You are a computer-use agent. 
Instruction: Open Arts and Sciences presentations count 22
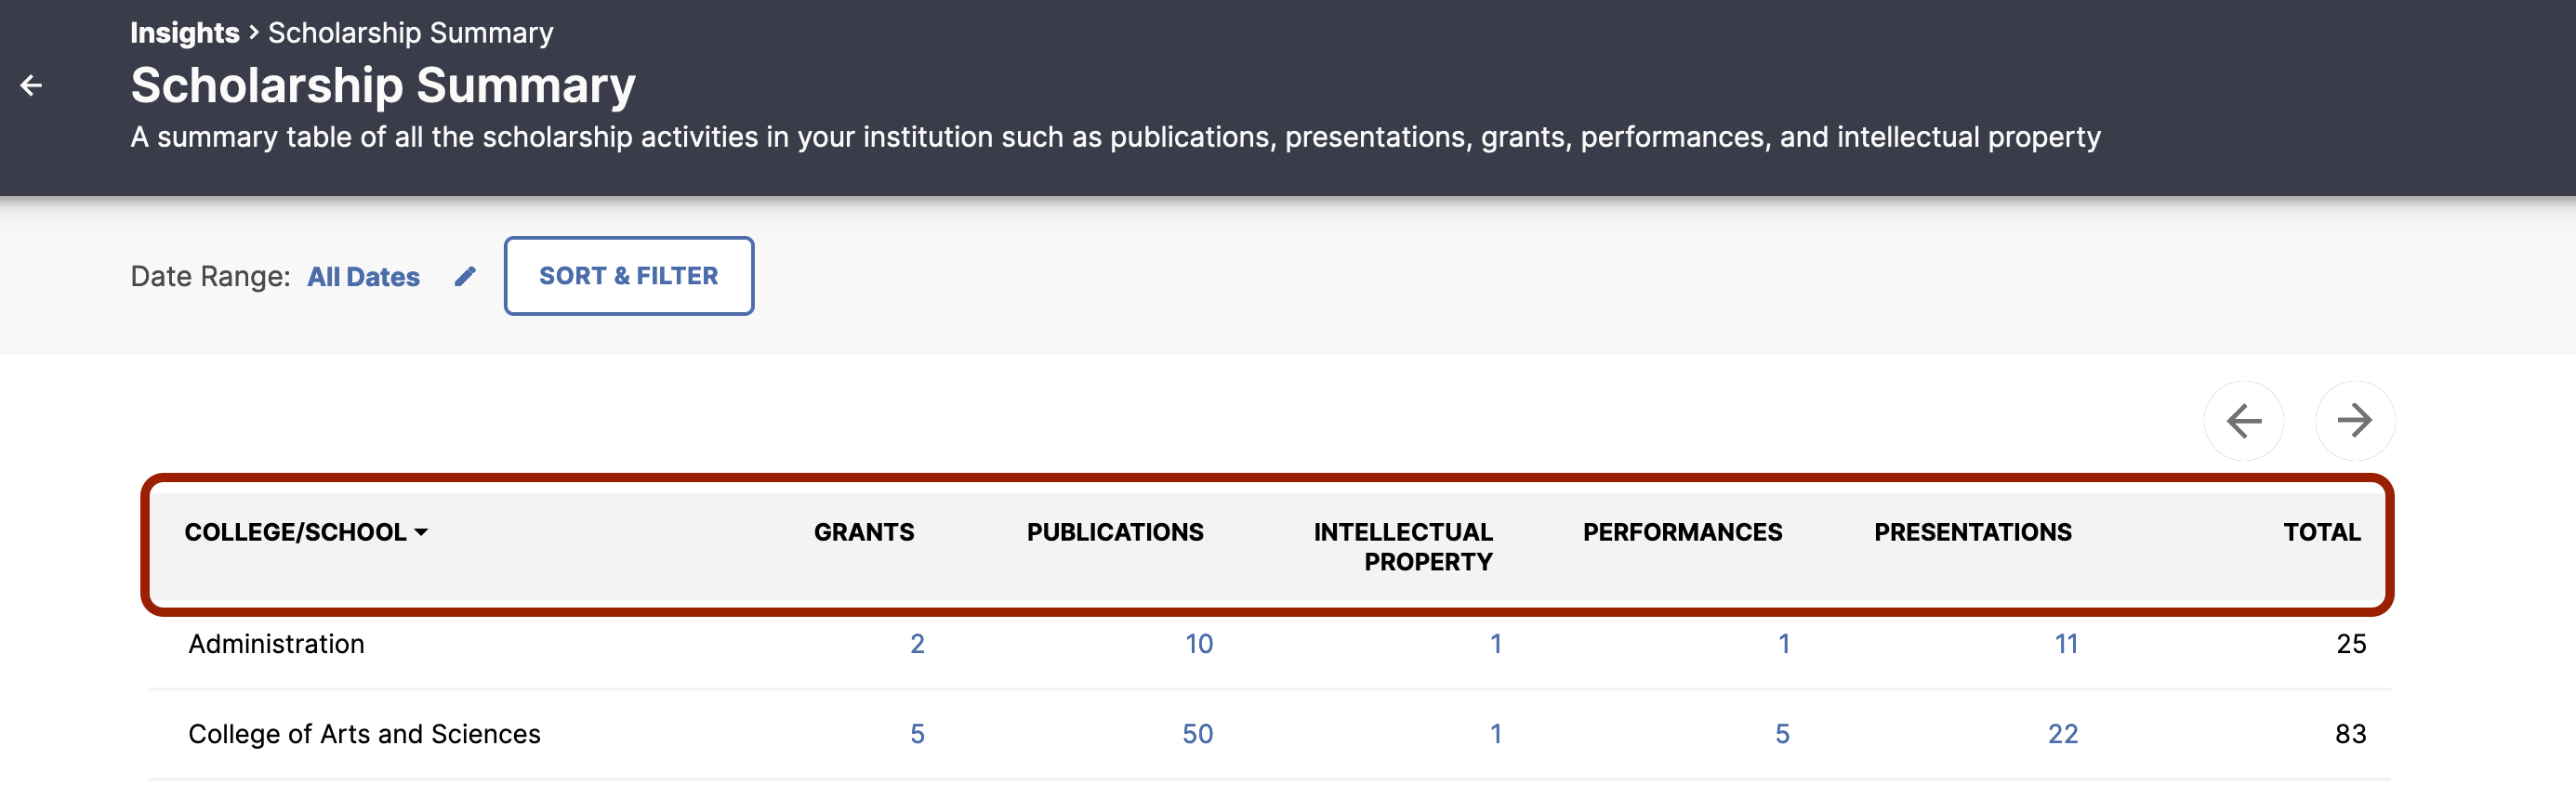tap(2062, 734)
